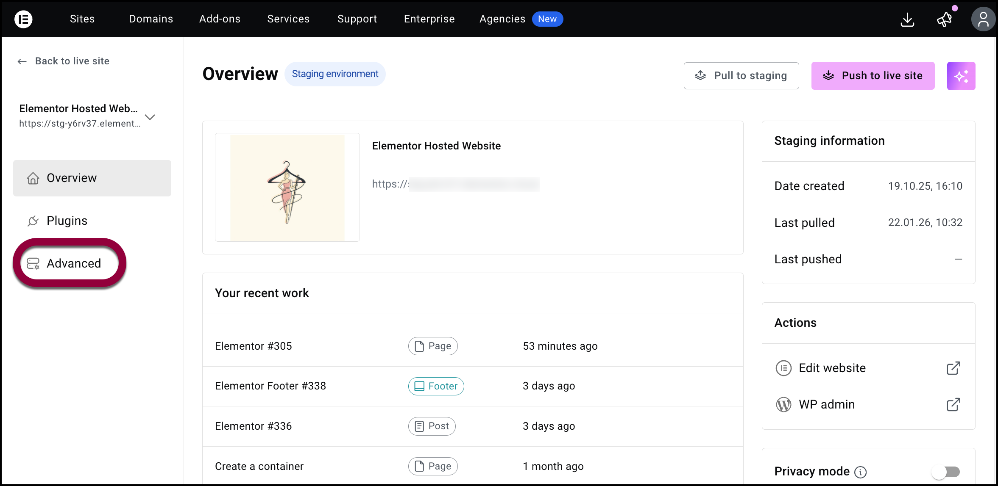The width and height of the screenshot is (998, 486).
Task: Click the Privacy mode info icon
Action: click(x=860, y=472)
